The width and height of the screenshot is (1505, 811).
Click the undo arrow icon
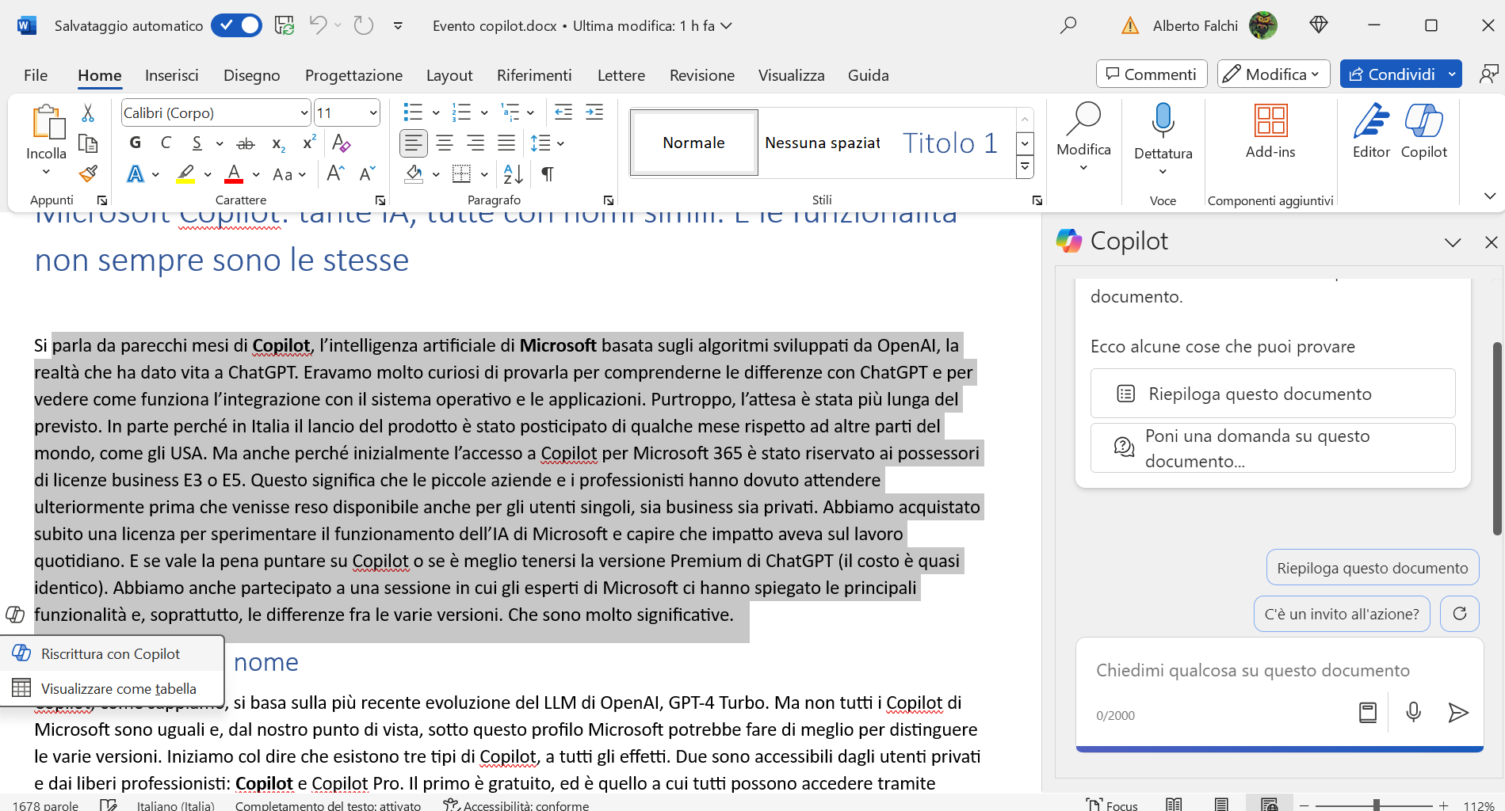point(318,25)
